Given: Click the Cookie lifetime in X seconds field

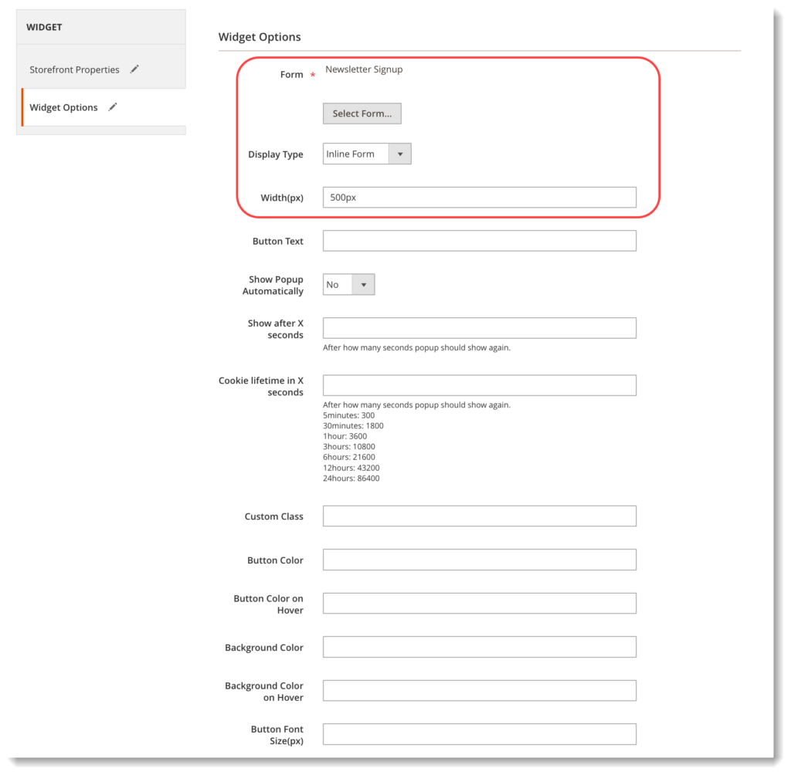Looking at the screenshot, I should pyautogui.click(x=479, y=384).
